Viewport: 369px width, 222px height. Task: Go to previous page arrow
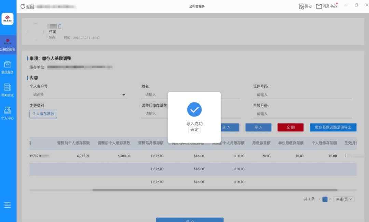pos(319,199)
